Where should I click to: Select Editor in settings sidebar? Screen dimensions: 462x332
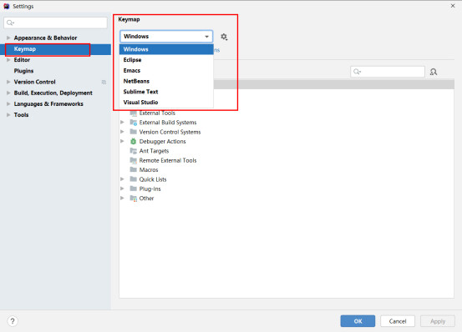55,60
